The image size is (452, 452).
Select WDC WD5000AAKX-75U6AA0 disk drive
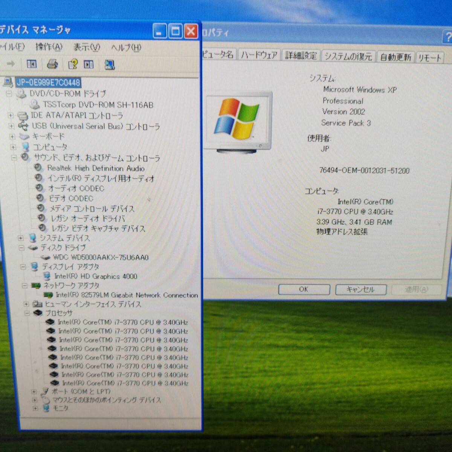click(x=101, y=257)
